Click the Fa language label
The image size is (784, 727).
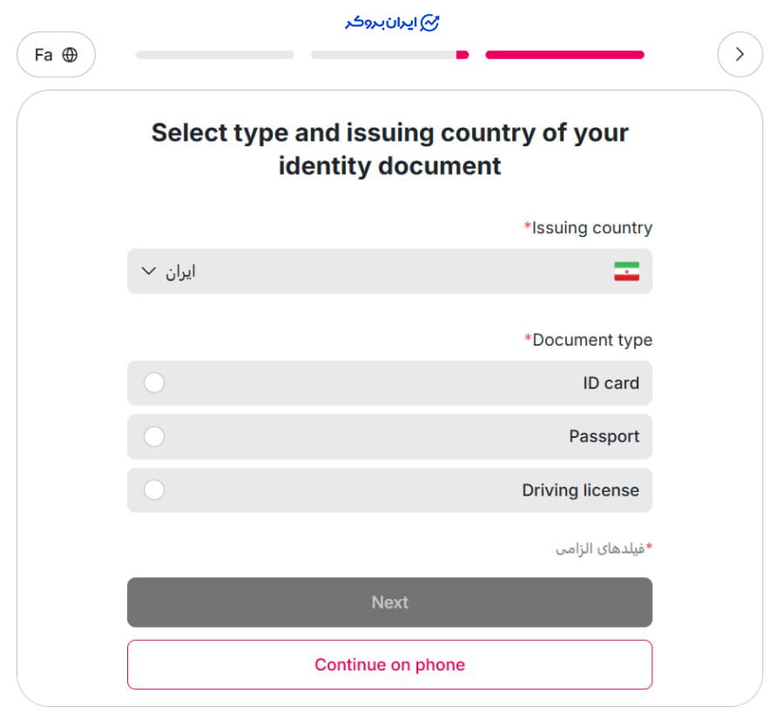(x=45, y=54)
